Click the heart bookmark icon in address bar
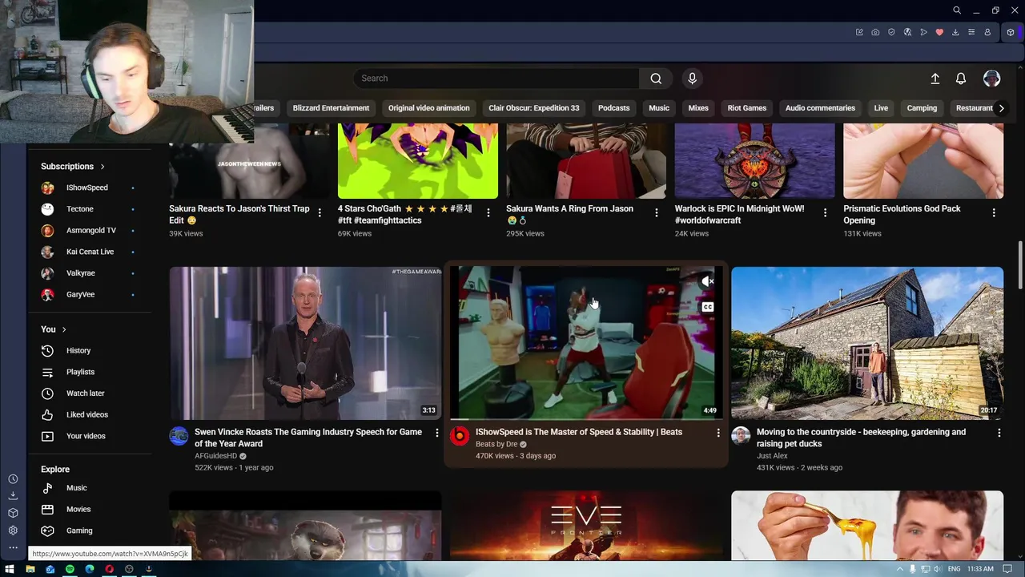 coord(939,32)
